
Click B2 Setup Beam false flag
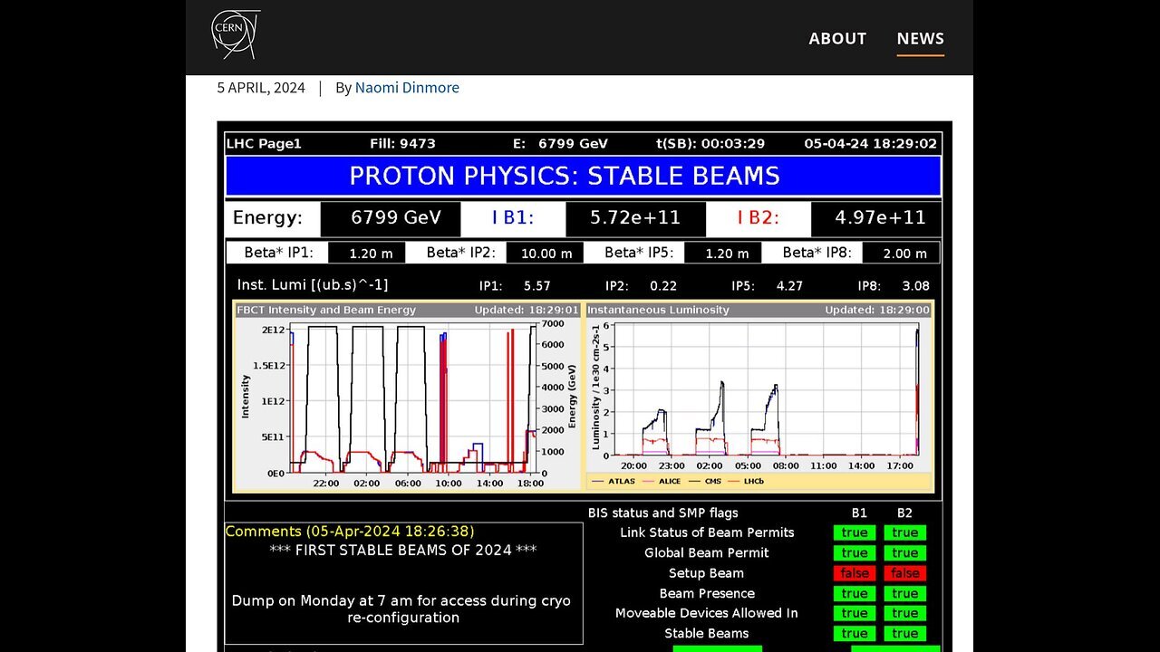point(905,573)
